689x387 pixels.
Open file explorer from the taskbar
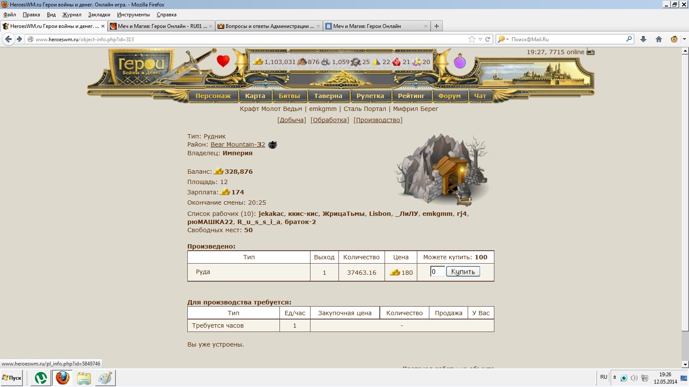point(84,378)
